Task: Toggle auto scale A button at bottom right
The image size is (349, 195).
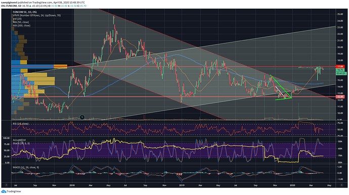Action: coord(341,185)
